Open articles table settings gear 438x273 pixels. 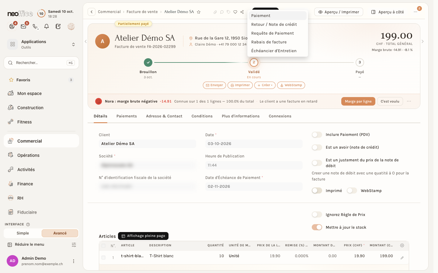click(402, 245)
